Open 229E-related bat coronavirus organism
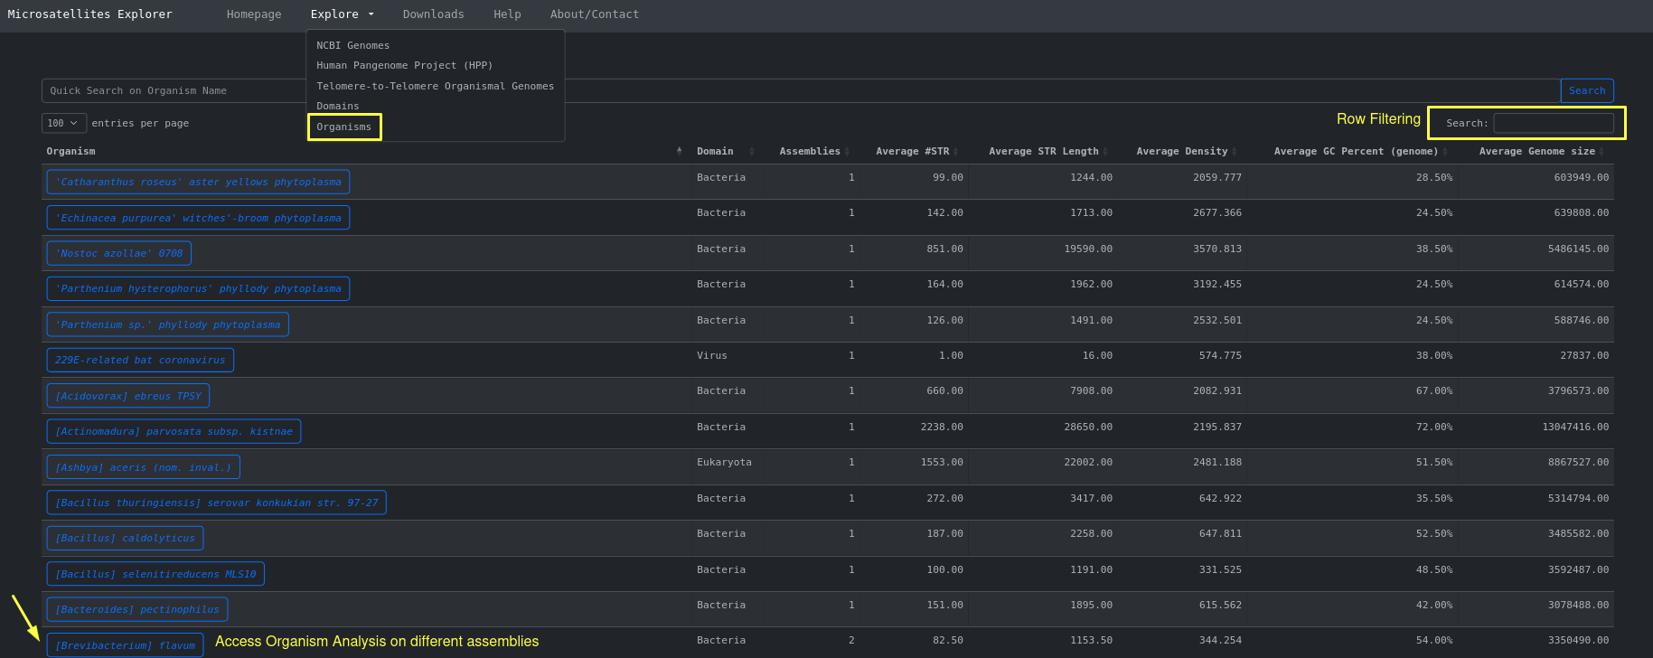1653x658 pixels. click(x=140, y=361)
